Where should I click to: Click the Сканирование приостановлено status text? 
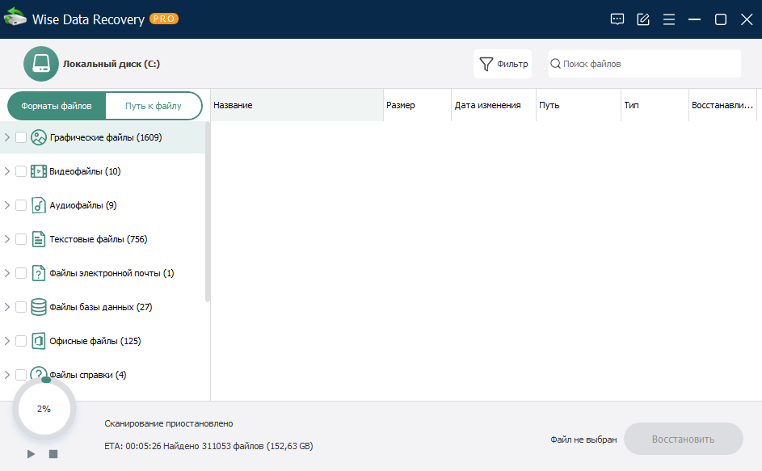[169, 423]
